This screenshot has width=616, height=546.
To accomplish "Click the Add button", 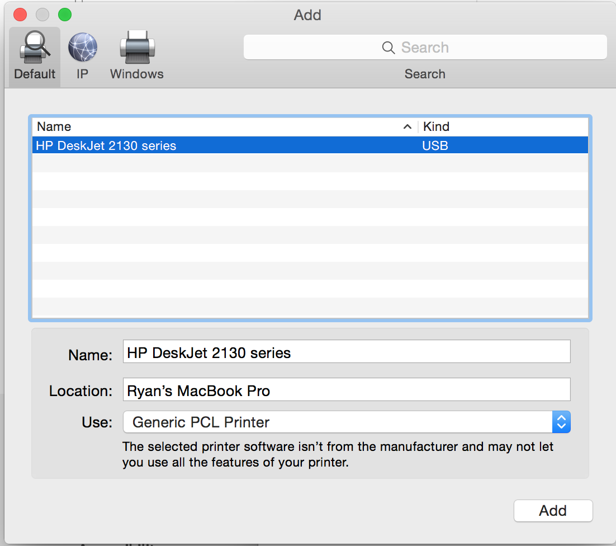I will tap(553, 511).
